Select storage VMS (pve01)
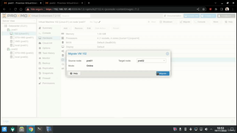The height and width of the screenshot is (133, 237). pyautogui.click(x=21, y=41)
